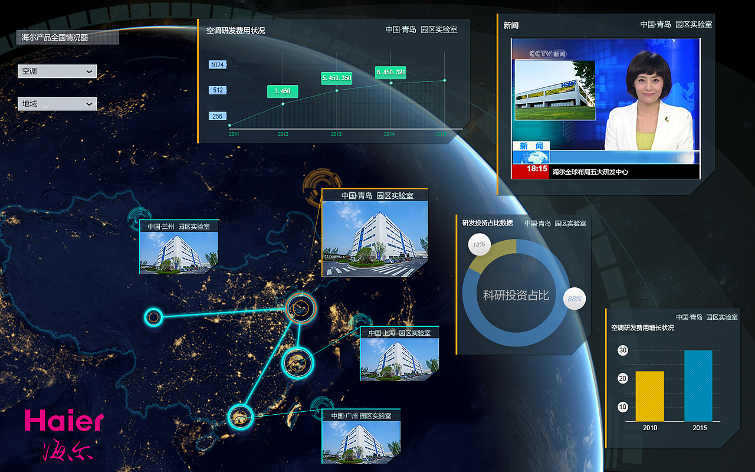Open the 中国·兰州 园区实验室 building photo
755x472 pixels.
click(179, 253)
